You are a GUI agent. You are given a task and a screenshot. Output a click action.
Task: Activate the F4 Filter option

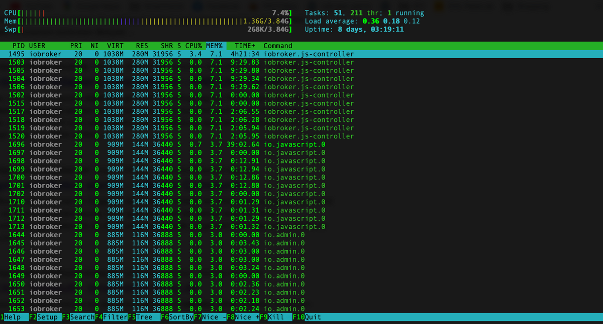(111, 317)
